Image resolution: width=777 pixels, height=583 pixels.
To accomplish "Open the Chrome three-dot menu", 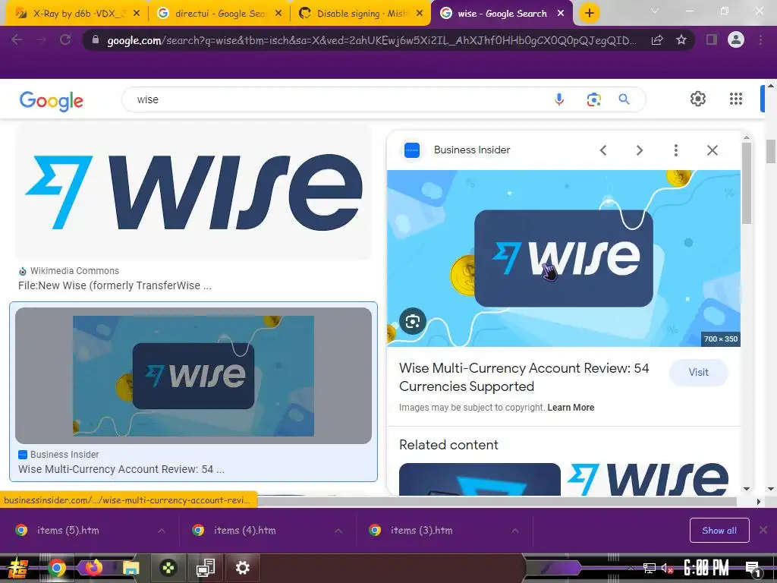I will point(760,39).
